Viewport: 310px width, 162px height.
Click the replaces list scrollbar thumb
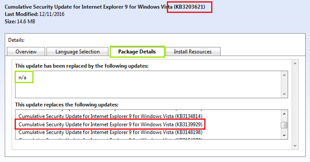coord(284,125)
